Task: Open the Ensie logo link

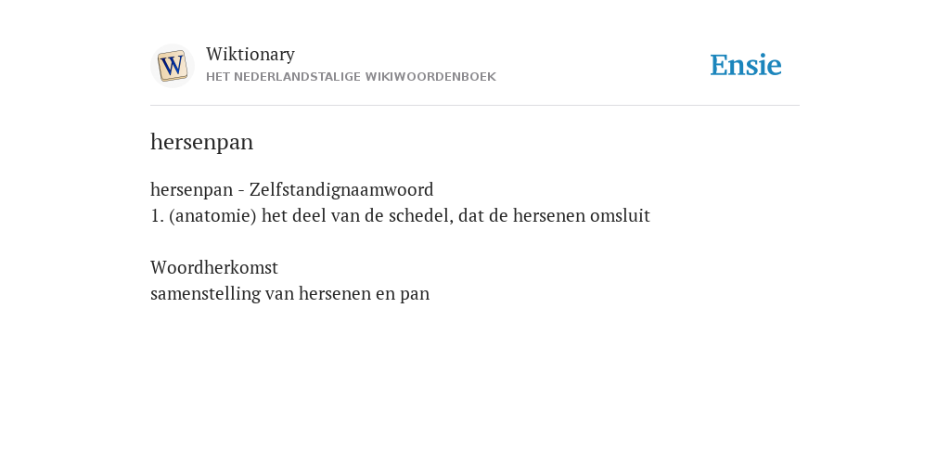Action: point(746,65)
